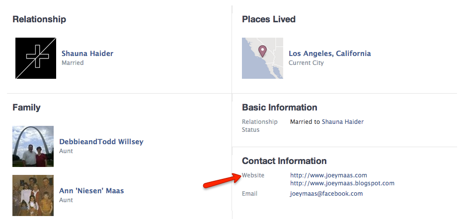This screenshot has height=219, width=464.
Task: Click the Basic Information heading
Action: [x=279, y=107]
